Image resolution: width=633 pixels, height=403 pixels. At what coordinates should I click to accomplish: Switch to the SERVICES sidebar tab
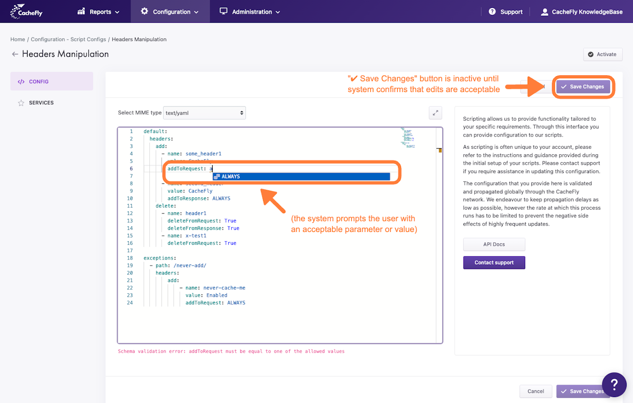pyautogui.click(x=51, y=103)
